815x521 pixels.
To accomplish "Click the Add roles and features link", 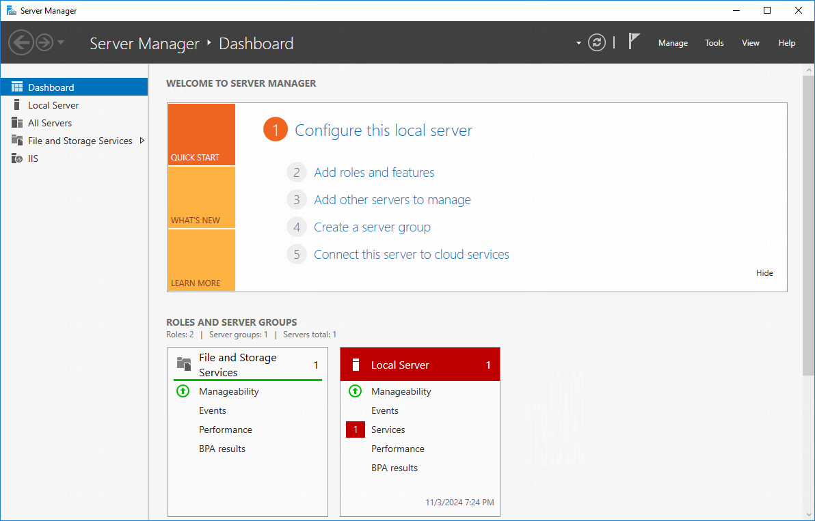I will [374, 172].
